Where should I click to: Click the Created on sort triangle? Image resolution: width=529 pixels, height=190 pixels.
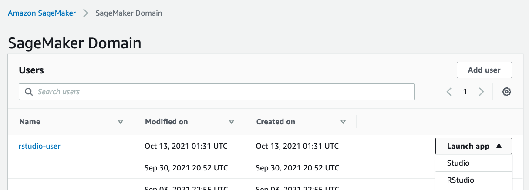[x=343, y=122]
